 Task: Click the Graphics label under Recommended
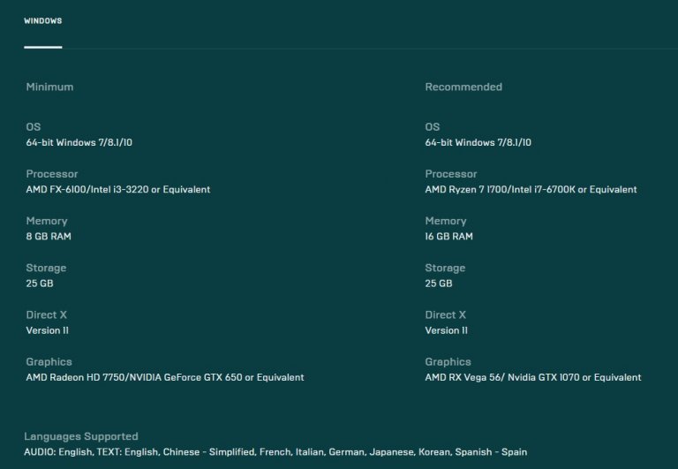[448, 361]
